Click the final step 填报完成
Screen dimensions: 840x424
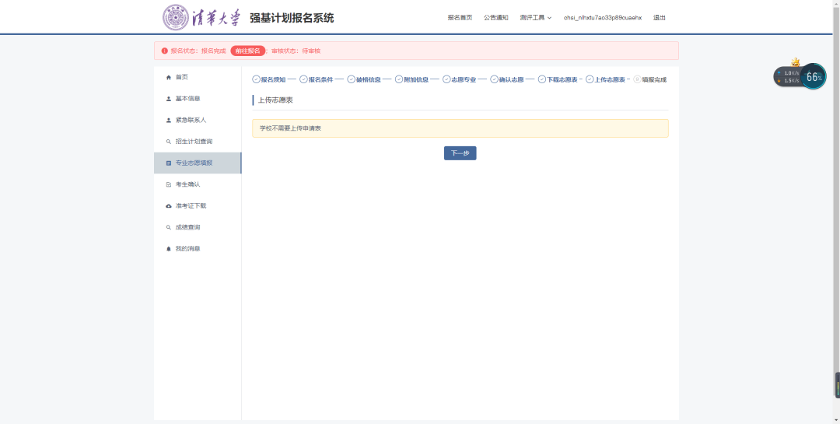(x=649, y=79)
